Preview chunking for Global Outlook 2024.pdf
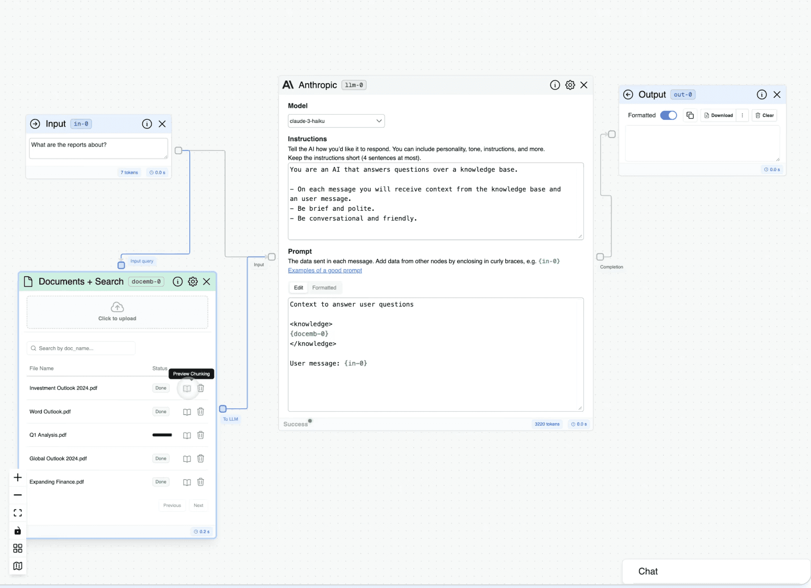The image size is (811, 588). pyautogui.click(x=187, y=459)
